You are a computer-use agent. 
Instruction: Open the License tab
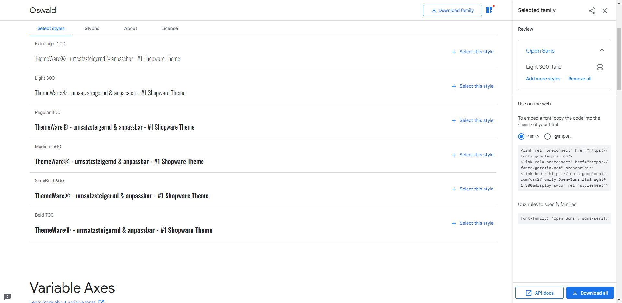point(169,28)
